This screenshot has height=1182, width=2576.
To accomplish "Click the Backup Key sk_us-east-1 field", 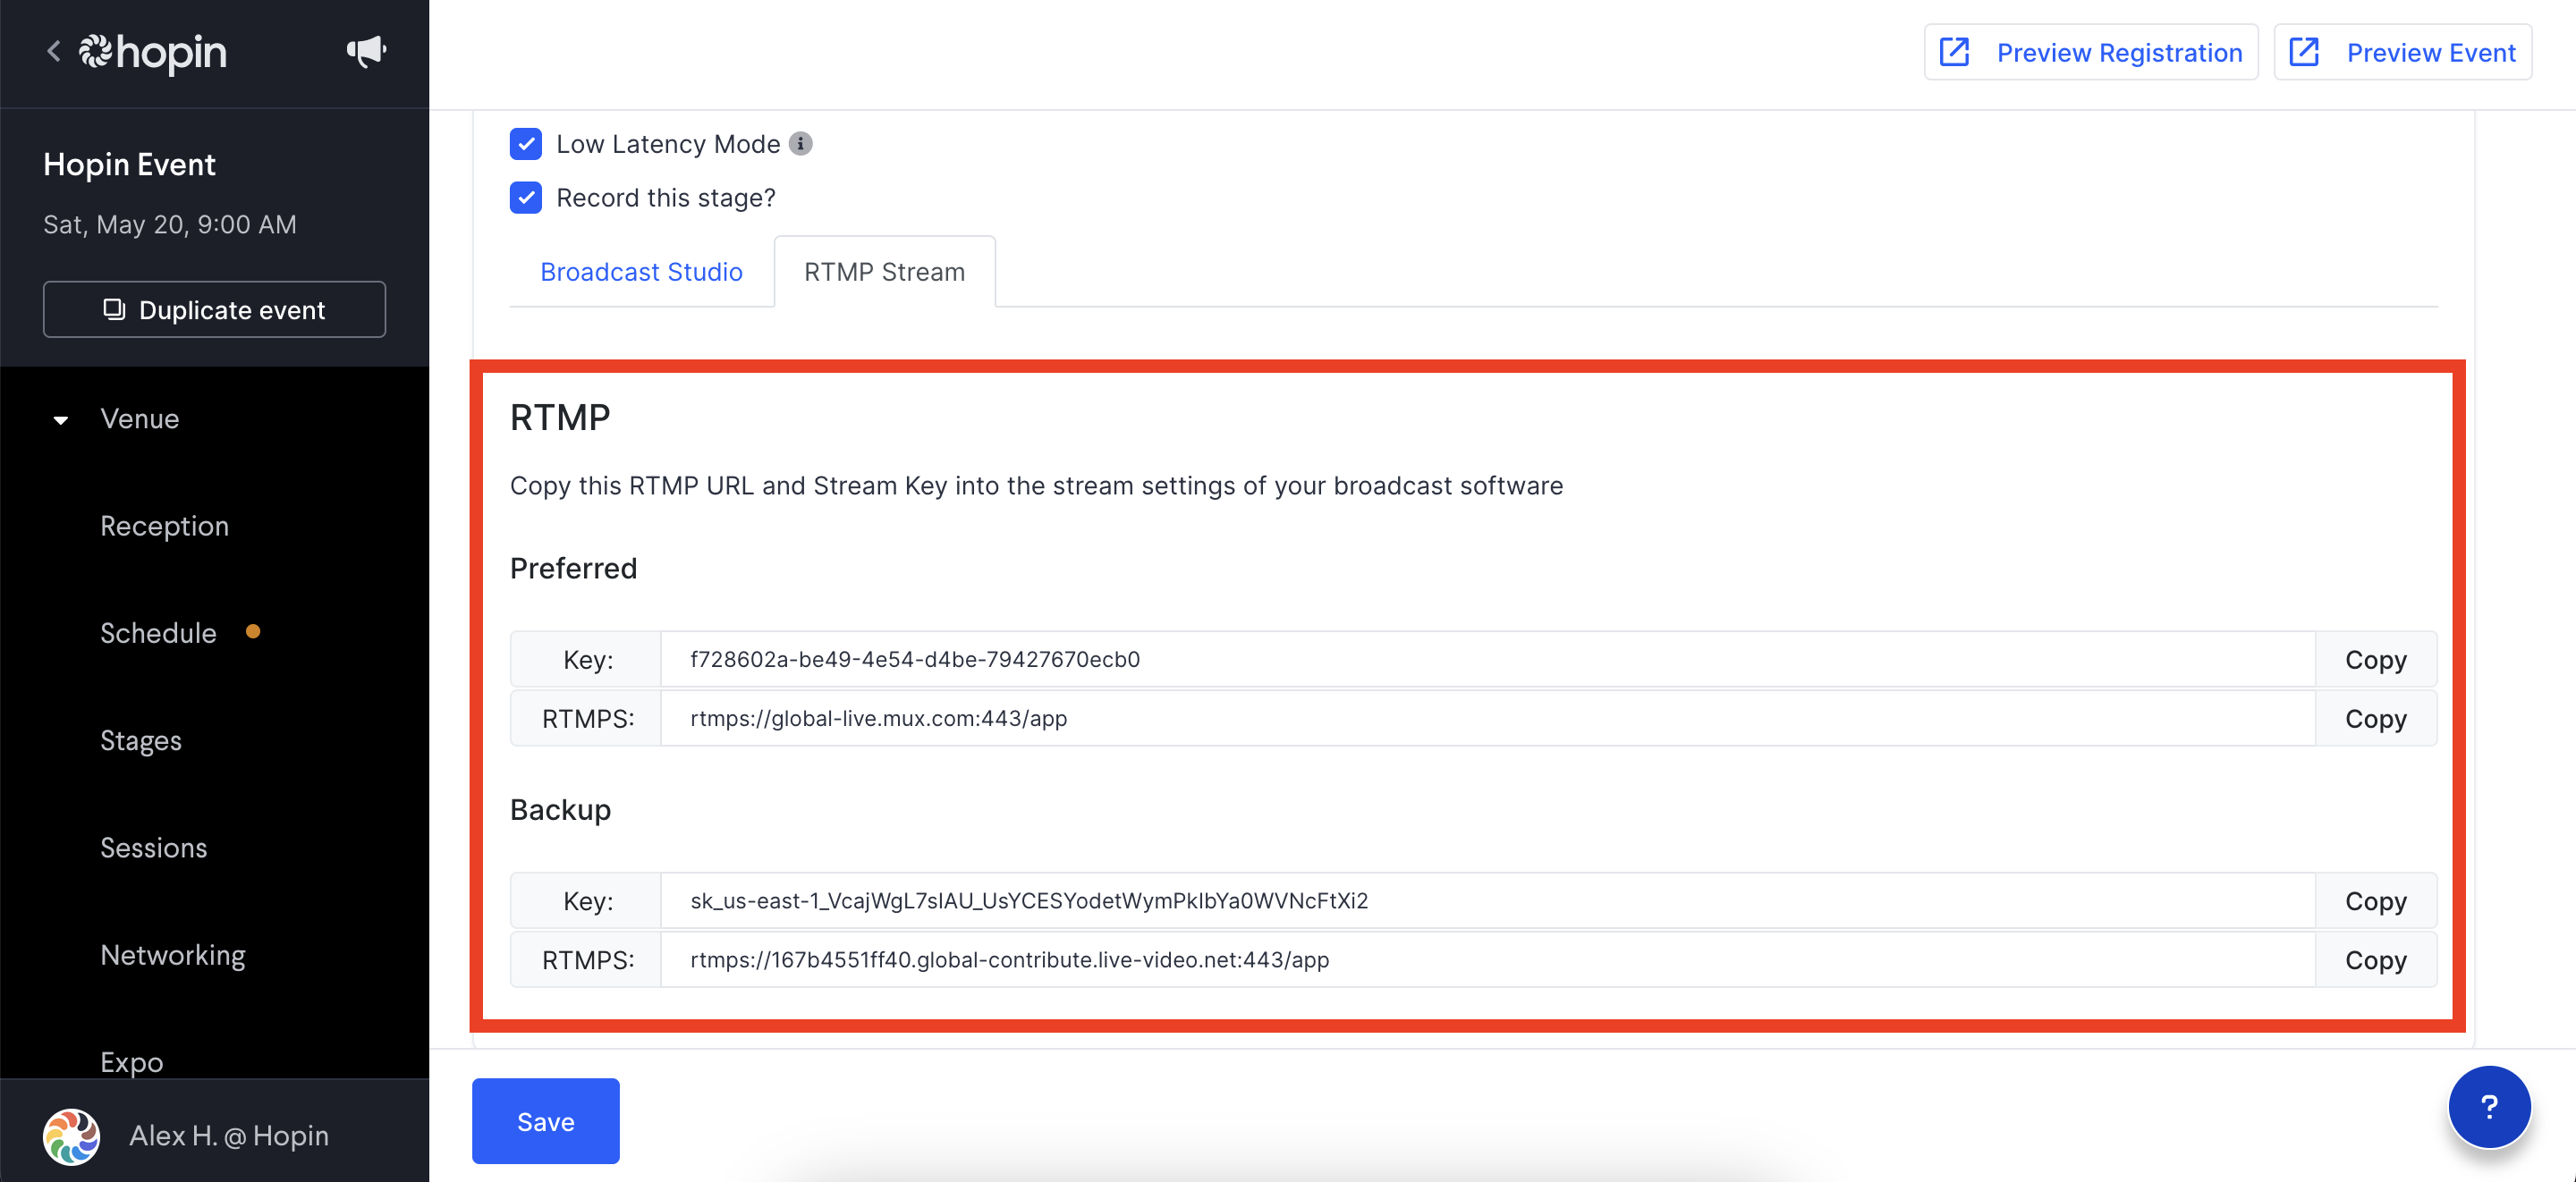I will [x=1488, y=900].
